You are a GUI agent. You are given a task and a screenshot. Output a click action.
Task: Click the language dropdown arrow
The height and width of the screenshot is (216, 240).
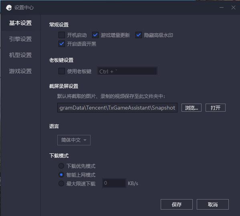click(x=85, y=140)
